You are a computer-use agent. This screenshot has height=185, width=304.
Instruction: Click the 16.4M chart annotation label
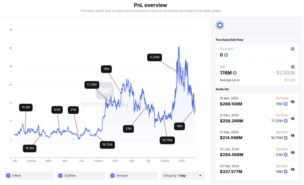tap(29, 148)
